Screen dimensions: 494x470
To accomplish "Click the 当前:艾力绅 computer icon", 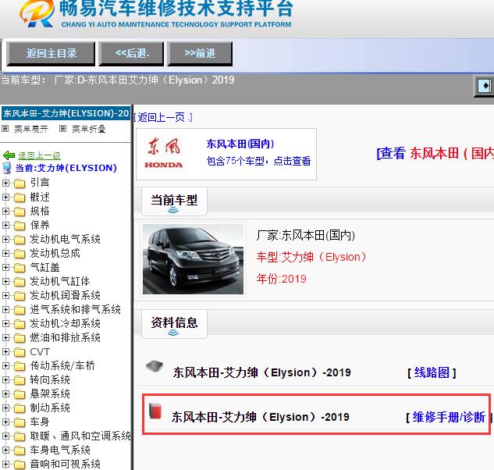I will tap(7, 168).
